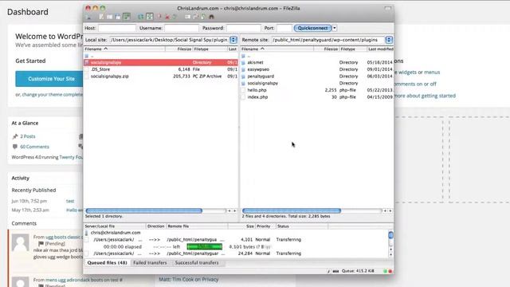Toggle directory comparison icon
The height and width of the screenshot is (287, 510).
coord(195,17)
